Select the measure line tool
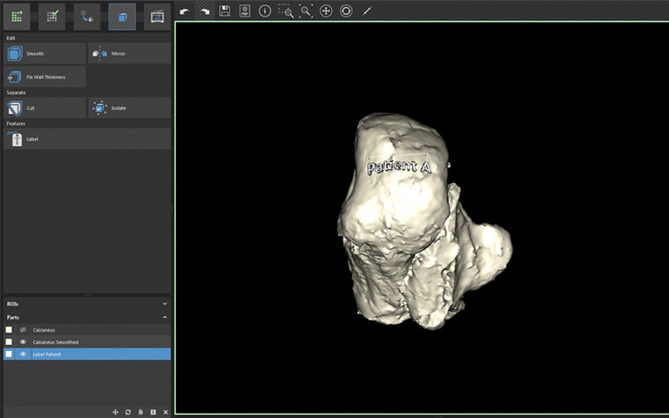 367,11
